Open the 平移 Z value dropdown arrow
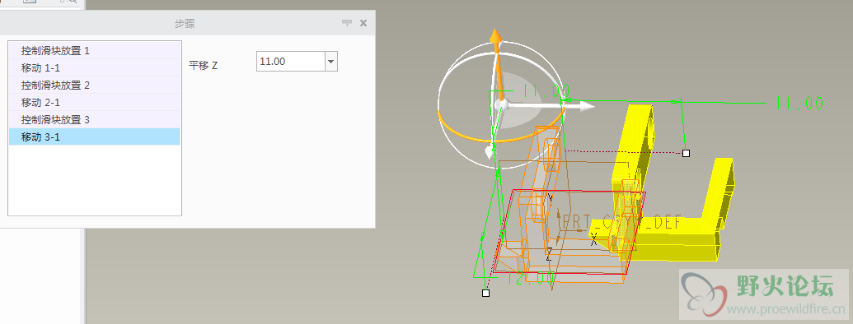Screen dimensions: 853x324 tap(331, 62)
